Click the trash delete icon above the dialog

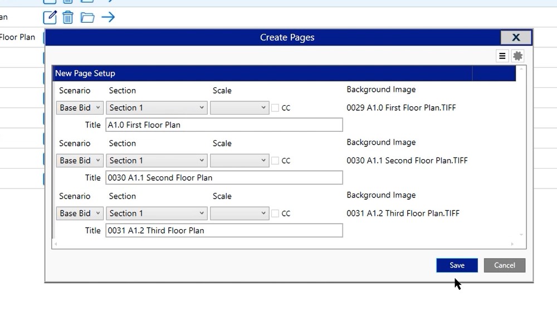coord(68,17)
